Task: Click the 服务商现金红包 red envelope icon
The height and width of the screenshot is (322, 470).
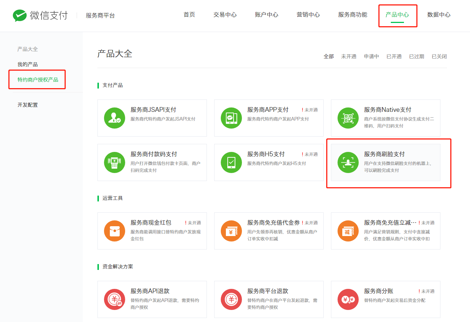Action: coord(115,231)
